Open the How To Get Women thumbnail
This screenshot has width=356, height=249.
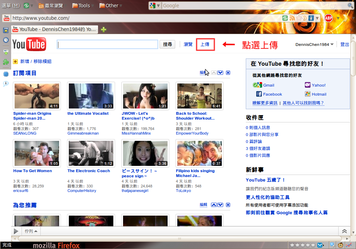pyautogui.click(x=37, y=153)
